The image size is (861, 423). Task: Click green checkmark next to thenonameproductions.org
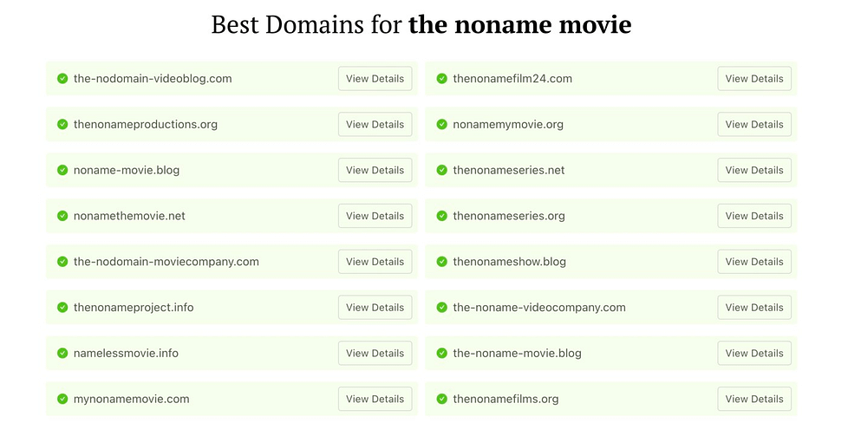(x=62, y=125)
